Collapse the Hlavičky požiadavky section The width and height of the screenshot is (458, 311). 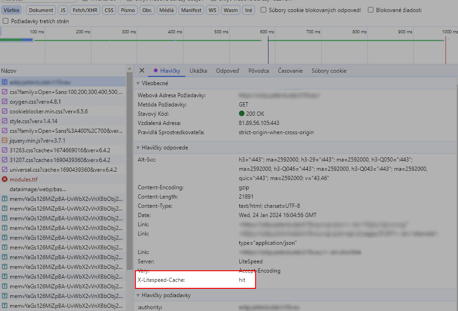coord(138,295)
